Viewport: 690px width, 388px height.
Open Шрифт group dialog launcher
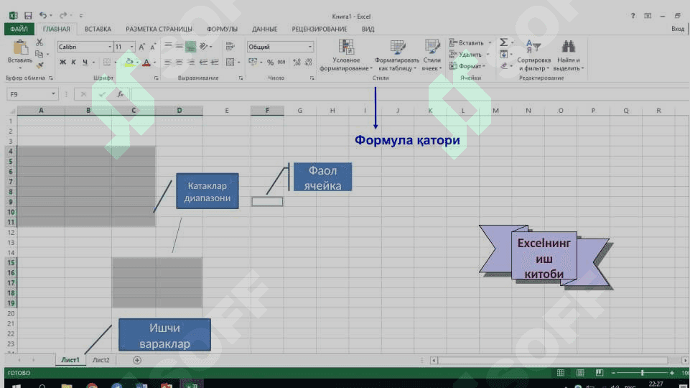(x=157, y=78)
